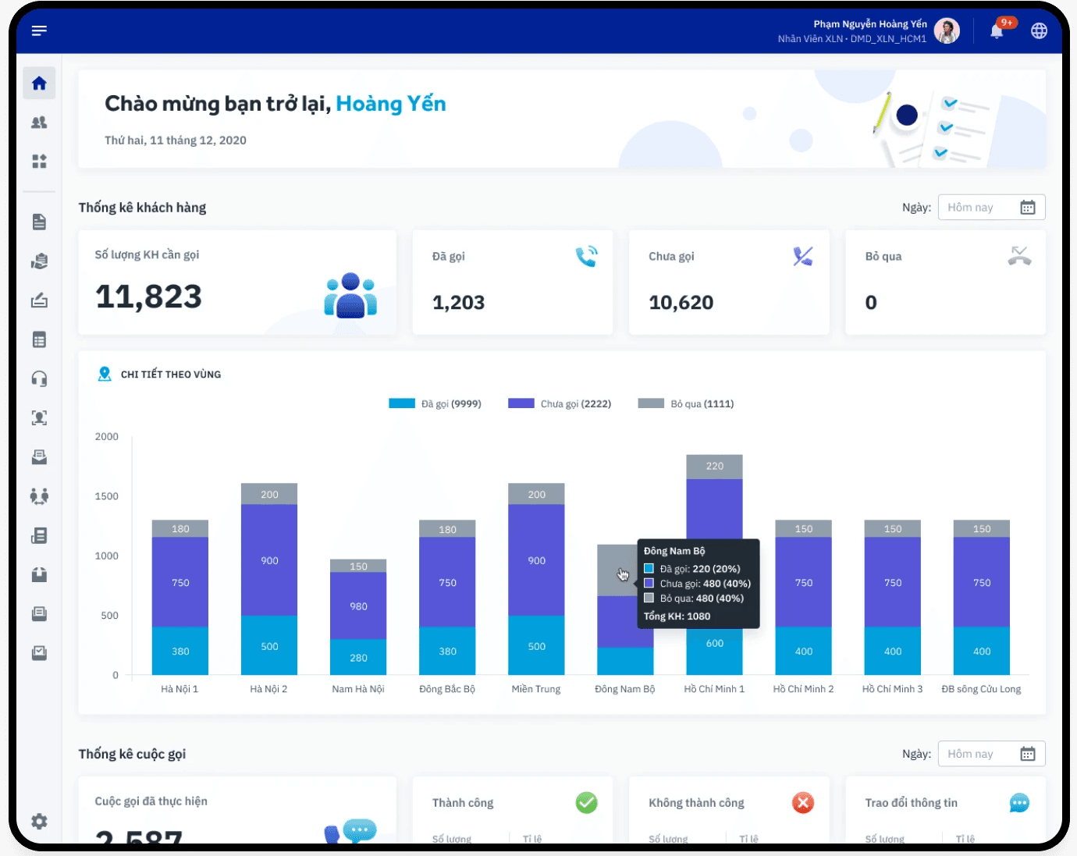Image resolution: width=1077 pixels, height=856 pixels.
Task: Click the ĐB sông Cửu Long axis label
Action: click(981, 689)
